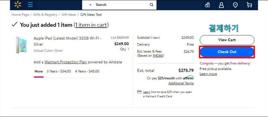The height and width of the screenshot is (117, 268).
Task: Click the magnifying glass search icon
Action: click(x=152, y=5)
